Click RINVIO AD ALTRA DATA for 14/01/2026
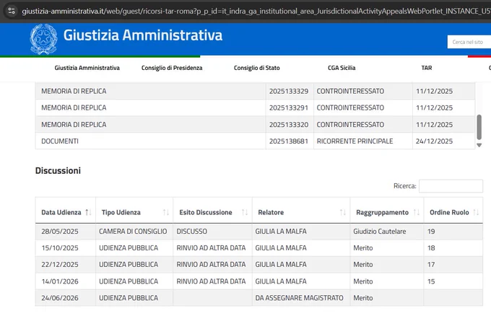Viewport: 491px width, 316px height. [211, 281]
